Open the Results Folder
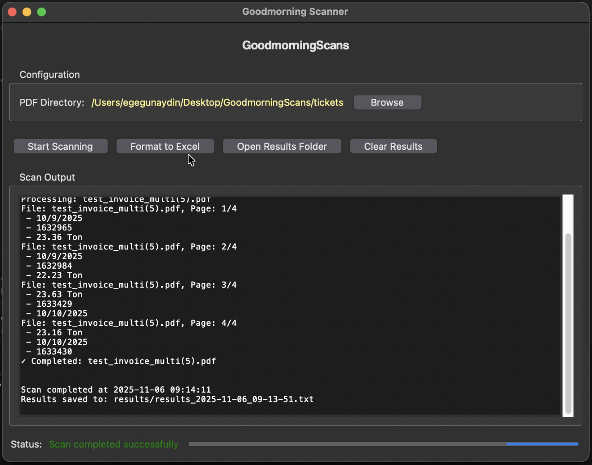 282,146
